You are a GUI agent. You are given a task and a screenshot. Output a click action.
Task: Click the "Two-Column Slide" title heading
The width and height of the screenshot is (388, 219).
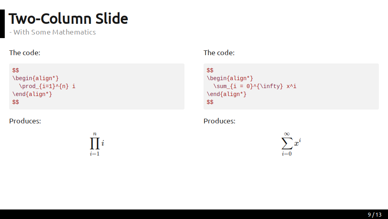(68, 19)
